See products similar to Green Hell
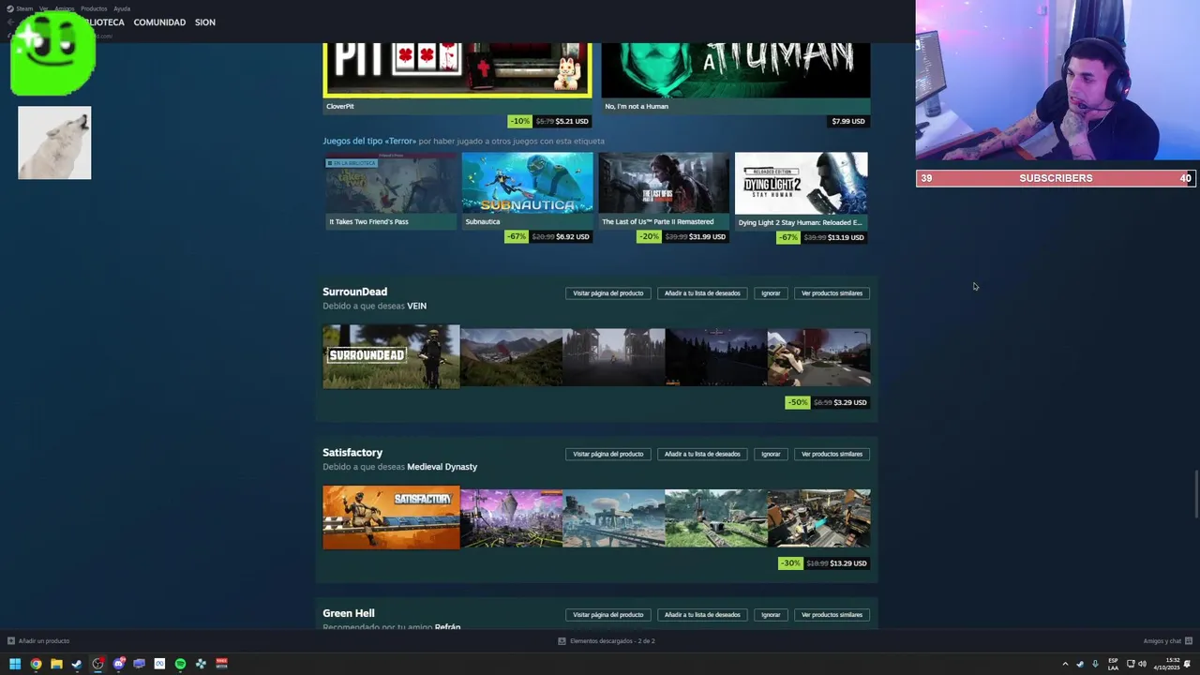This screenshot has width=1200, height=675. click(832, 615)
